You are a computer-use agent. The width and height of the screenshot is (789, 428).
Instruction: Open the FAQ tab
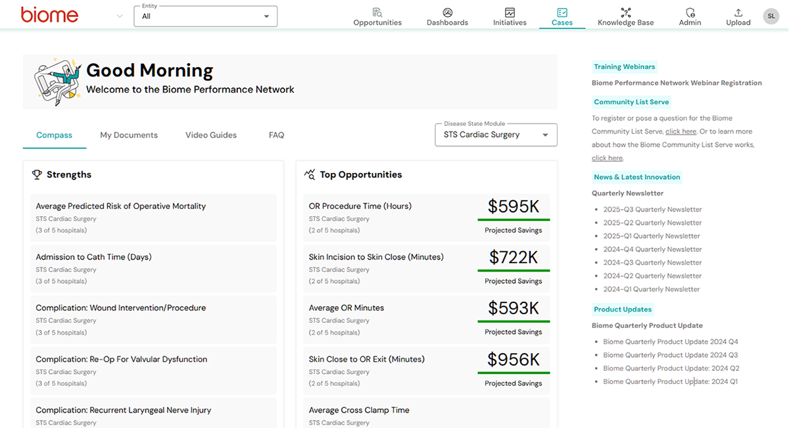(x=276, y=135)
